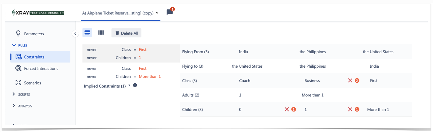Click the Forced Interactions cursor icon
This screenshot has width=433, height=132.
[18, 68]
